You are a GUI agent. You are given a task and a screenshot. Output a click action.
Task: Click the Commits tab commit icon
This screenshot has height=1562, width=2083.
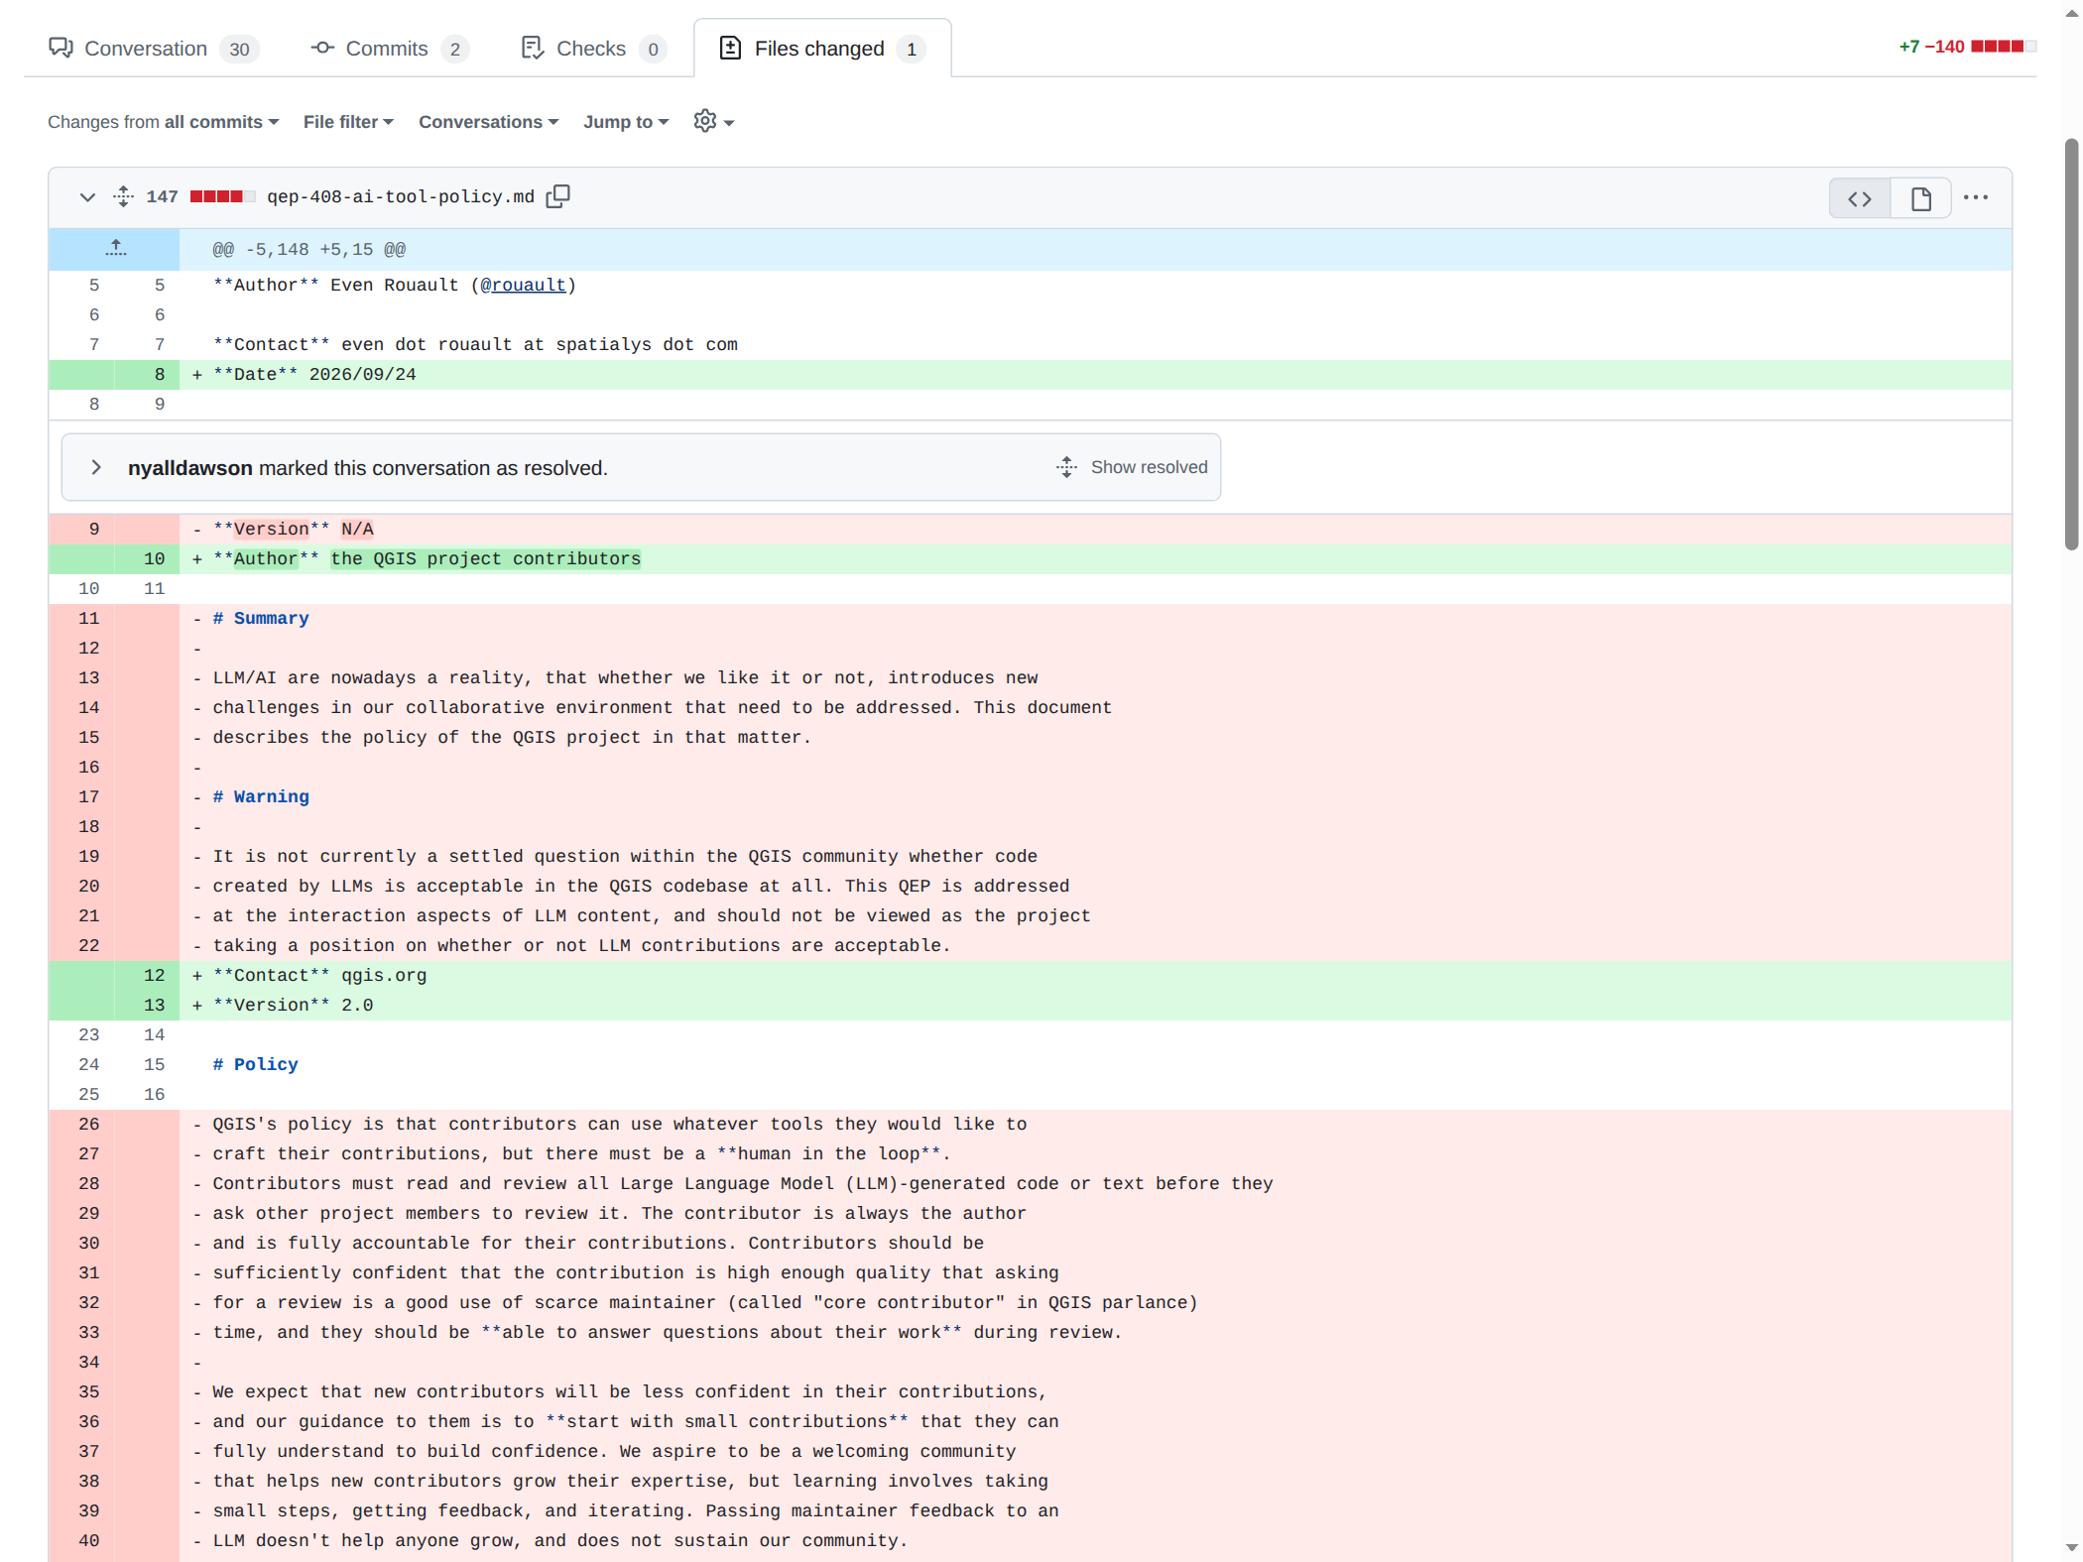pos(322,48)
